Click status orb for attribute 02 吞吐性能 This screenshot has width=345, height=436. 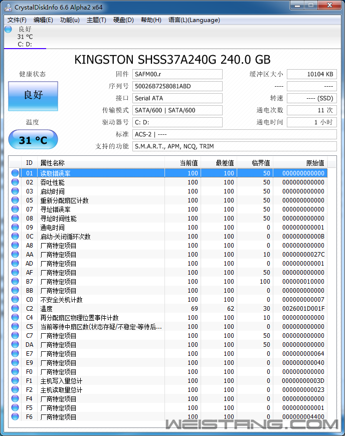coord(15,182)
